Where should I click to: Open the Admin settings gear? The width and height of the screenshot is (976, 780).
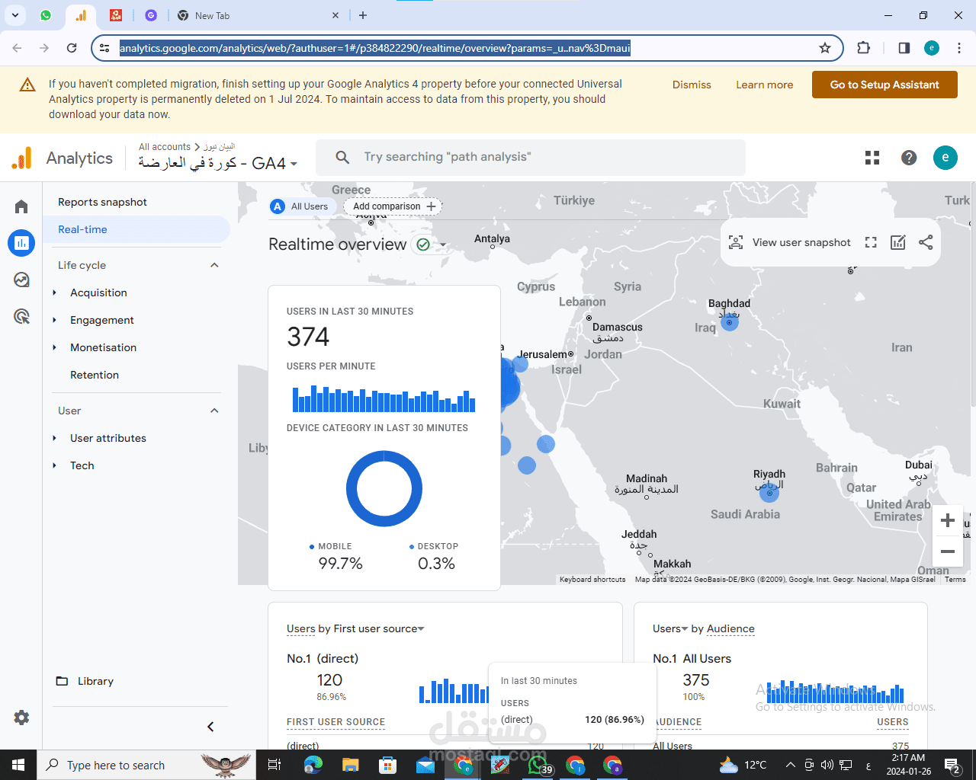(21, 718)
